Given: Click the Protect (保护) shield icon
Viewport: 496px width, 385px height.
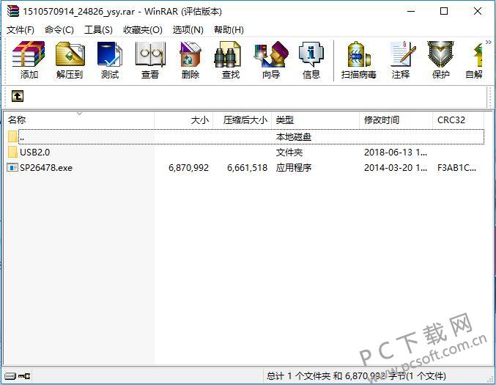Looking at the screenshot, I should (440, 60).
